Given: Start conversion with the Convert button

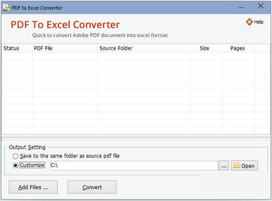Looking at the screenshot, I should (92, 187).
